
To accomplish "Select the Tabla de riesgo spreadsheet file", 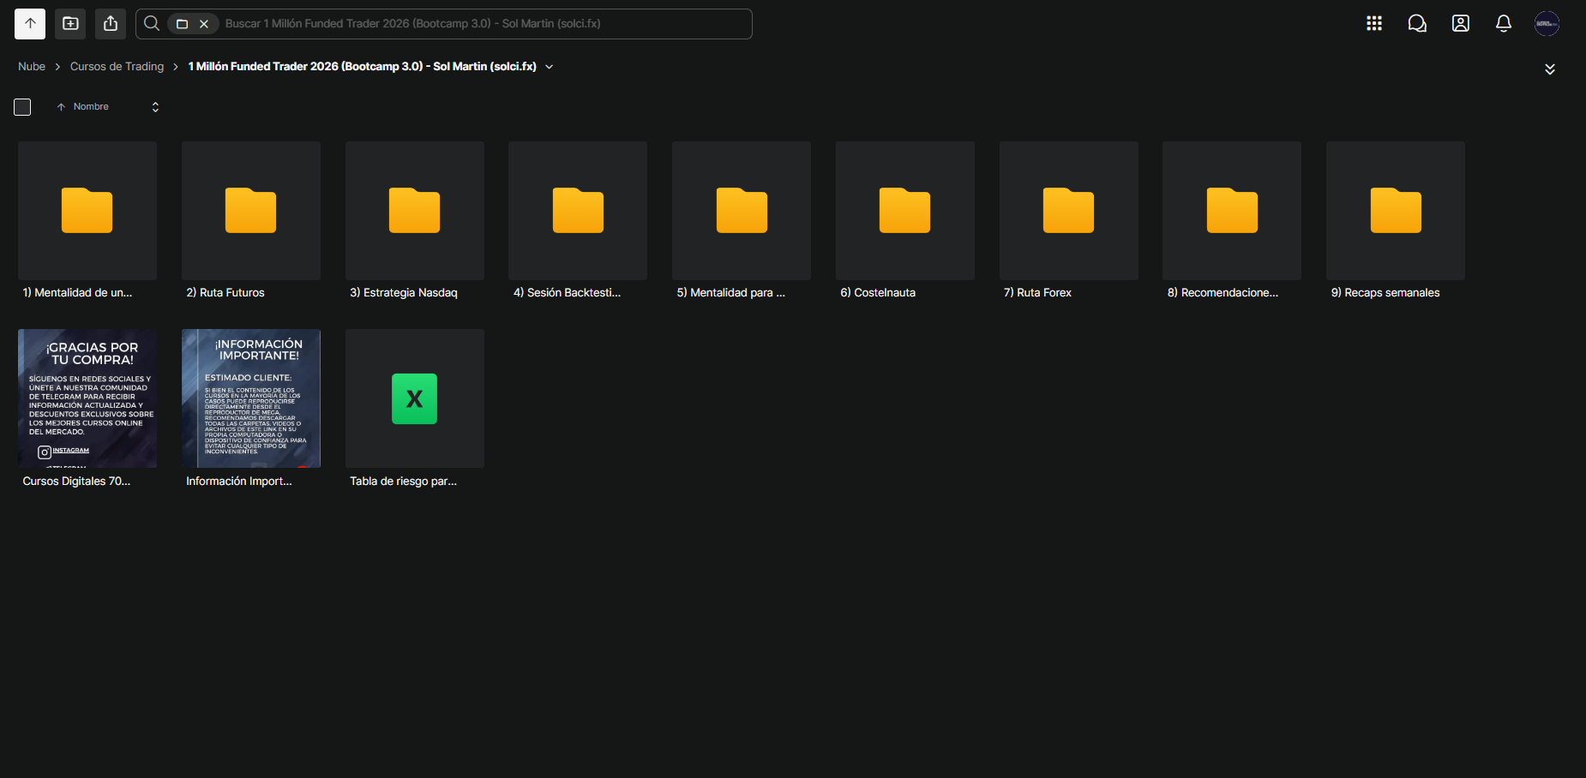I will pyautogui.click(x=415, y=398).
